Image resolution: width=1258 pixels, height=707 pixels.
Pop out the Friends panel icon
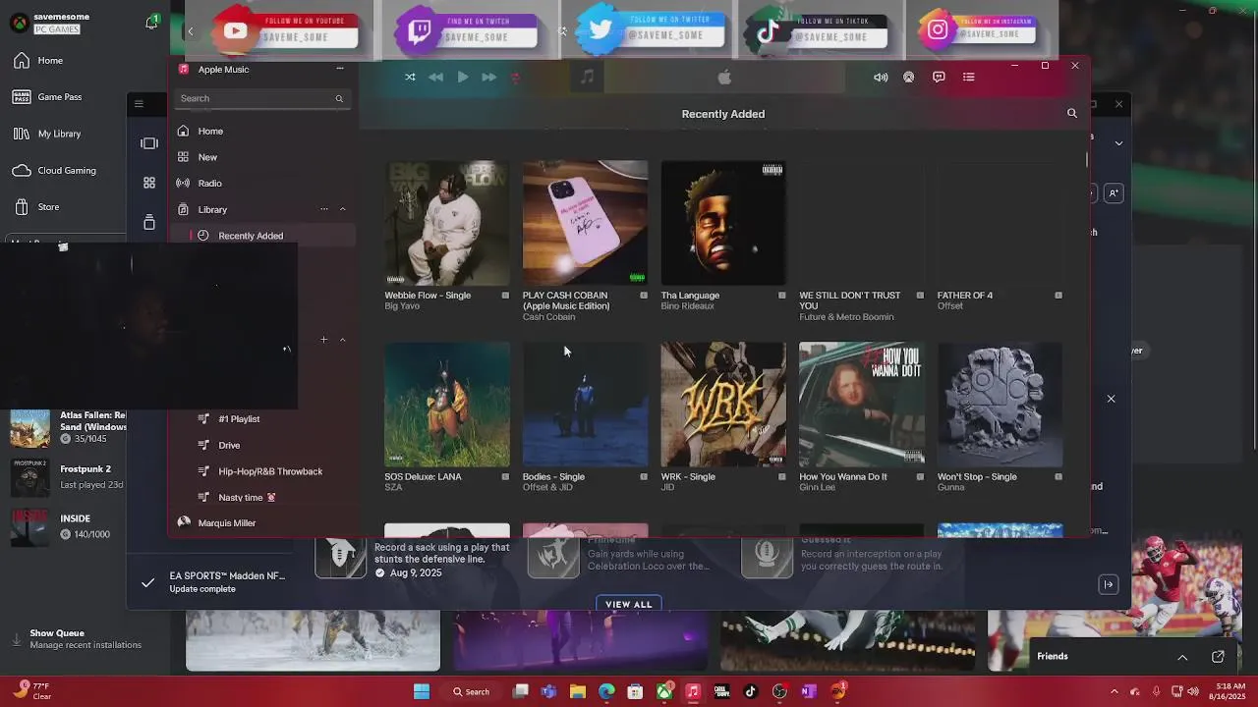click(1218, 657)
